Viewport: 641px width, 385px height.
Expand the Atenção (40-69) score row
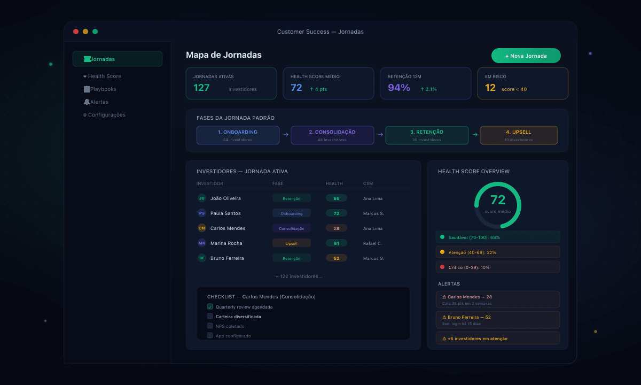point(497,251)
